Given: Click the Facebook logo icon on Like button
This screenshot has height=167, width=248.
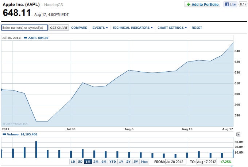Looking at the screenshot, I should [227, 4].
